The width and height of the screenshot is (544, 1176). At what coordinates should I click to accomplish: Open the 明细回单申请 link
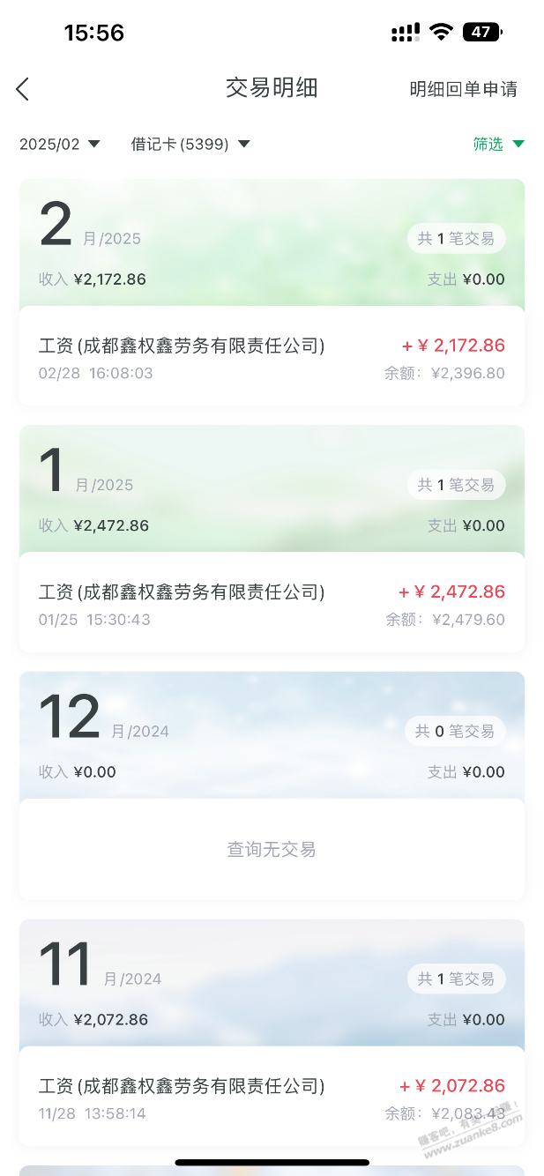tap(463, 89)
